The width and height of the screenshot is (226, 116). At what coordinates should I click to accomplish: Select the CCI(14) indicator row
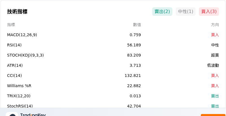tap(113, 76)
